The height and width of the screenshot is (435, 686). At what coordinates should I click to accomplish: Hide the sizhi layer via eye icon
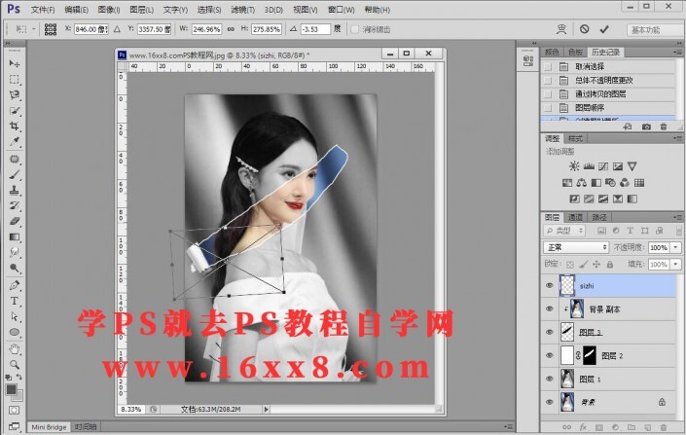[551, 286]
